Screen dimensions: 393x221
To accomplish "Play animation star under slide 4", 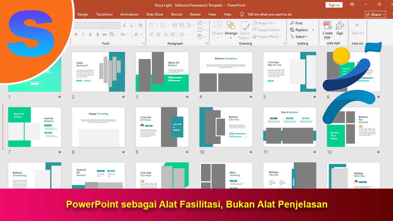I will (x=251, y=97).
